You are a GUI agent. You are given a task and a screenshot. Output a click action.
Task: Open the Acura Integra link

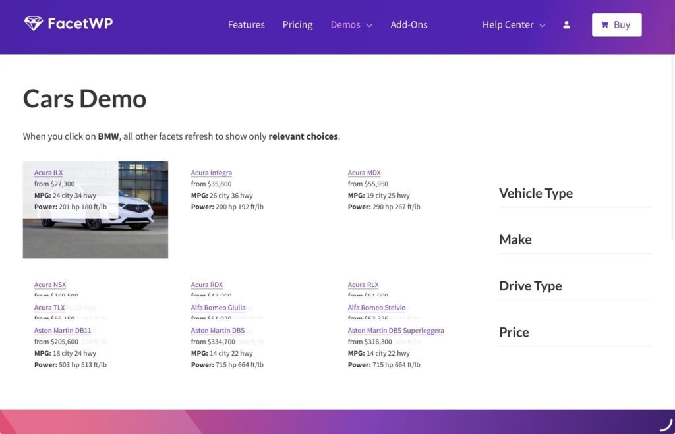(x=212, y=173)
